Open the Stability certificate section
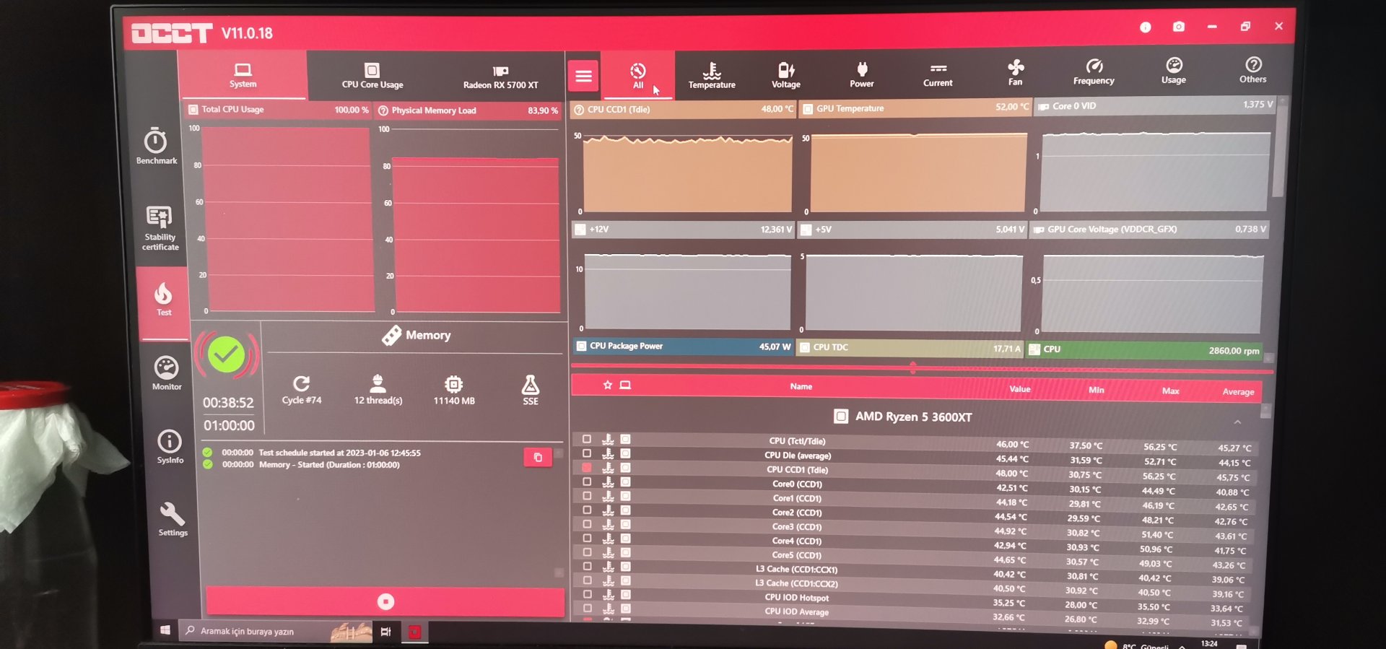 pyautogui.click(x=160, y=228)
